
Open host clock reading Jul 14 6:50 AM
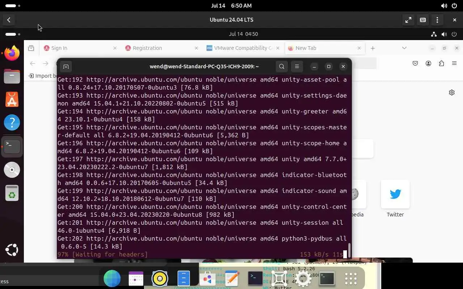coord(231,6)
